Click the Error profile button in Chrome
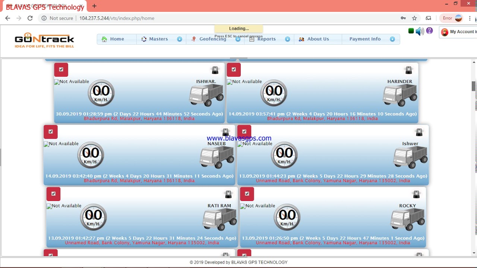Screen dimensions: 477x268 [x=452, y=18]
